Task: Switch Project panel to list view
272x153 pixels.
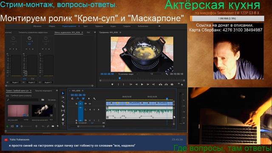Action: coord(12,126)
